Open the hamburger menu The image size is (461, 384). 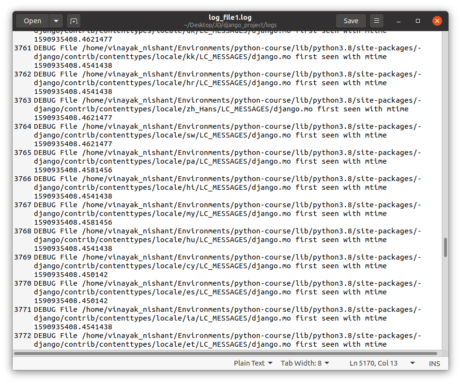pos(377,21)
